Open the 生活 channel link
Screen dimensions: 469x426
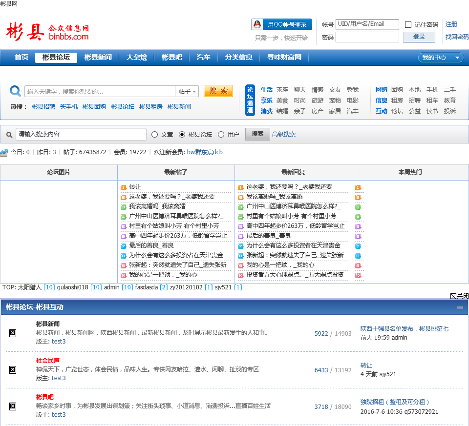point(267,90)
